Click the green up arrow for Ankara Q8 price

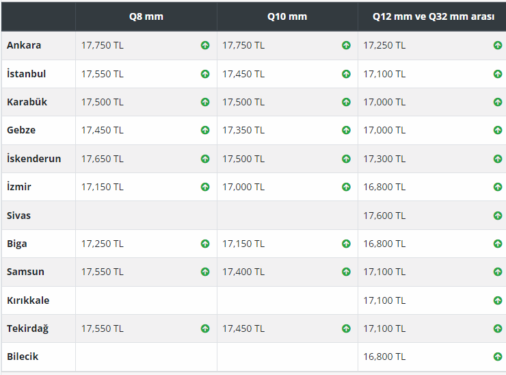(x=205, y=45)
